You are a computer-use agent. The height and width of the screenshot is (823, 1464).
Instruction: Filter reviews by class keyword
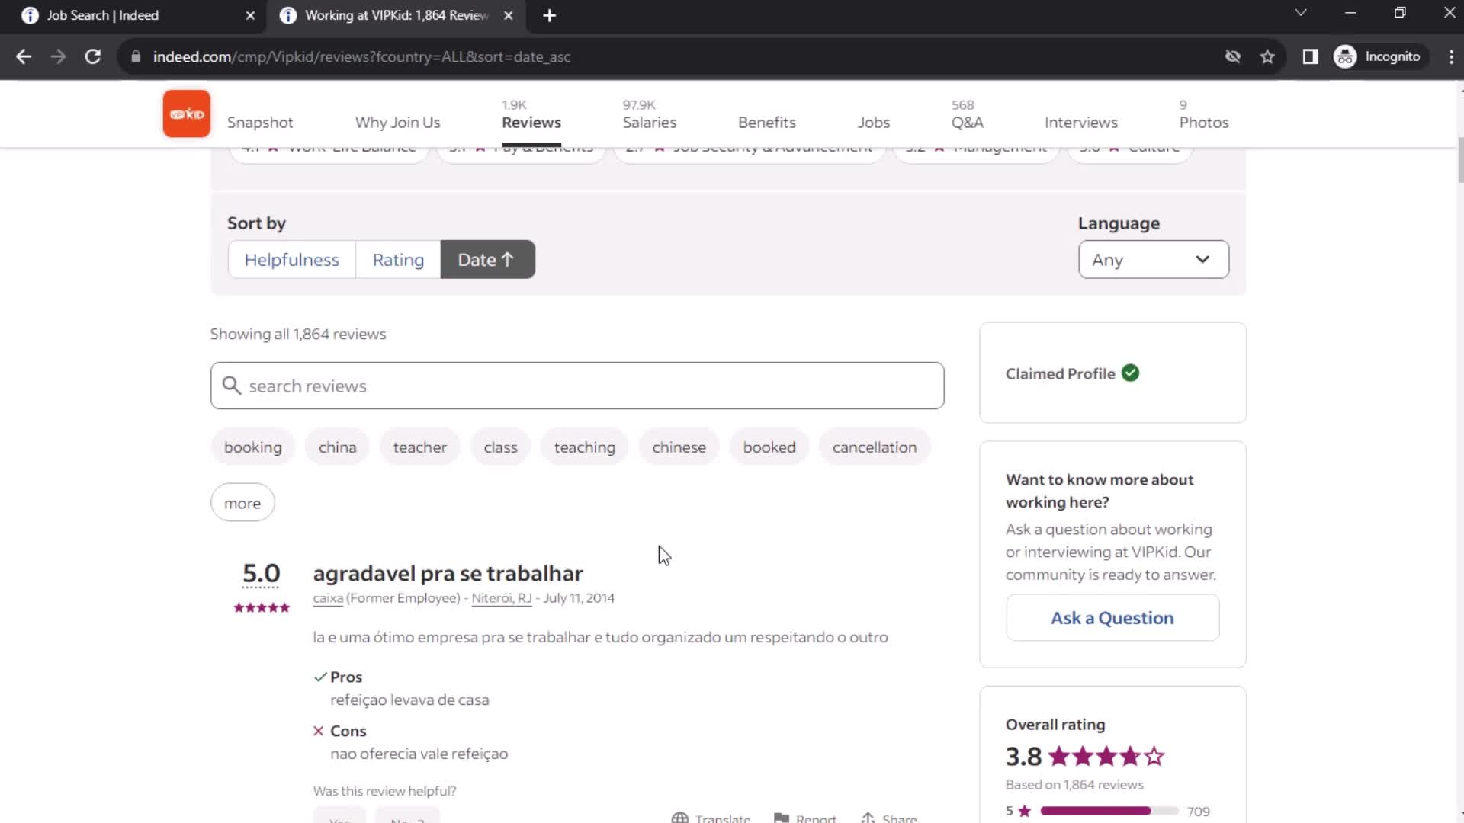(x=500, y=447)
